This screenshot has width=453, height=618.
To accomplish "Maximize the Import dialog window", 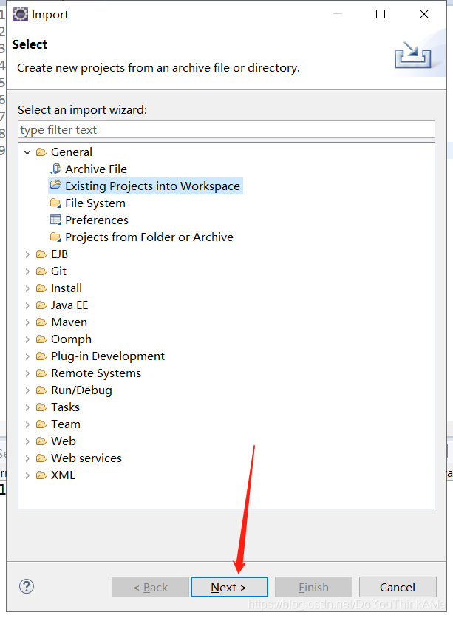I will point(381,14).
